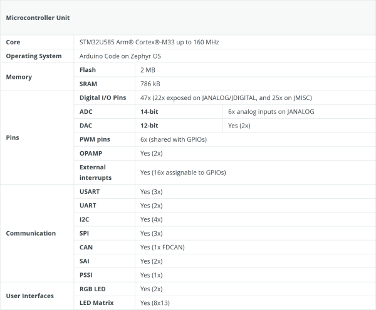The height and width of the screenshot is (310, 376).
Task: Select the 2 MB Flash value
Action: 148,70
